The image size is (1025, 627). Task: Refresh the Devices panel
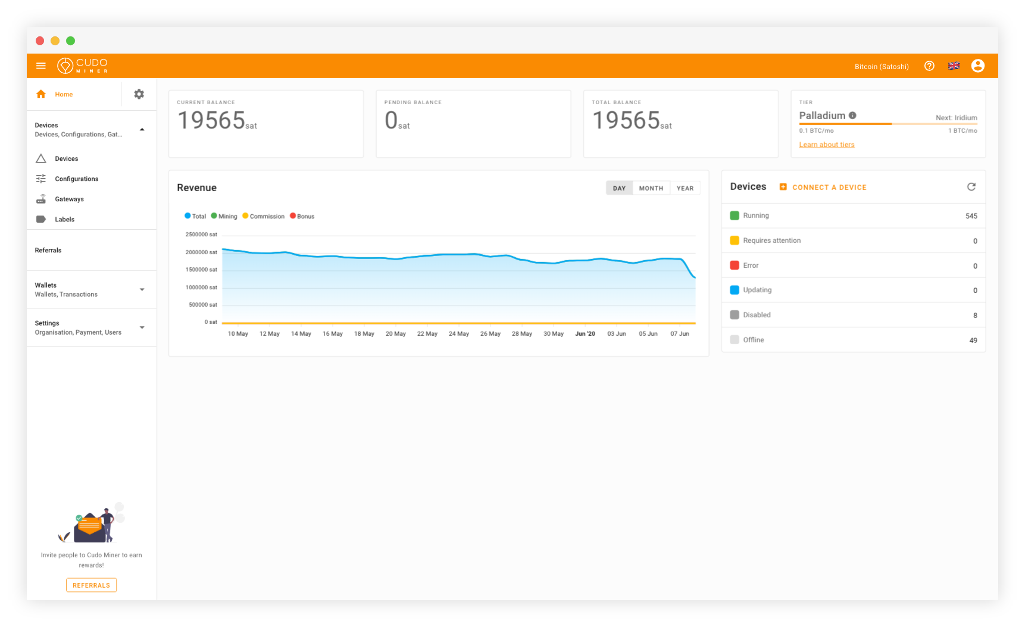point(971,186)
